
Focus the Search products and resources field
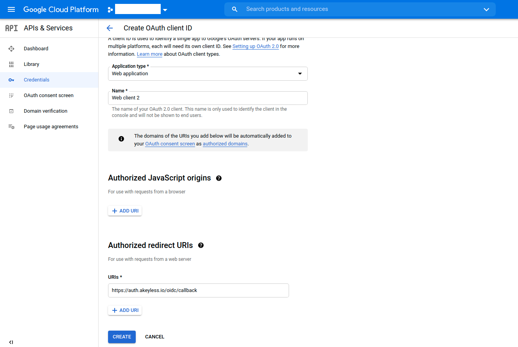360,9
